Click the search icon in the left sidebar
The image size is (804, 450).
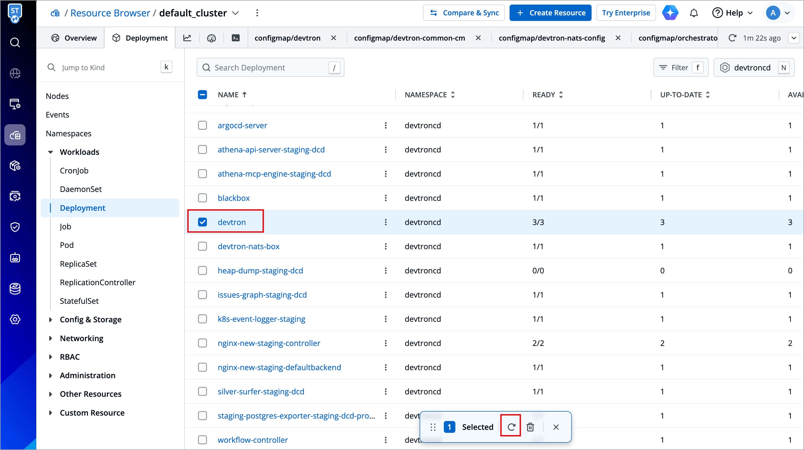pyautogui.click(x=15, y=42)
